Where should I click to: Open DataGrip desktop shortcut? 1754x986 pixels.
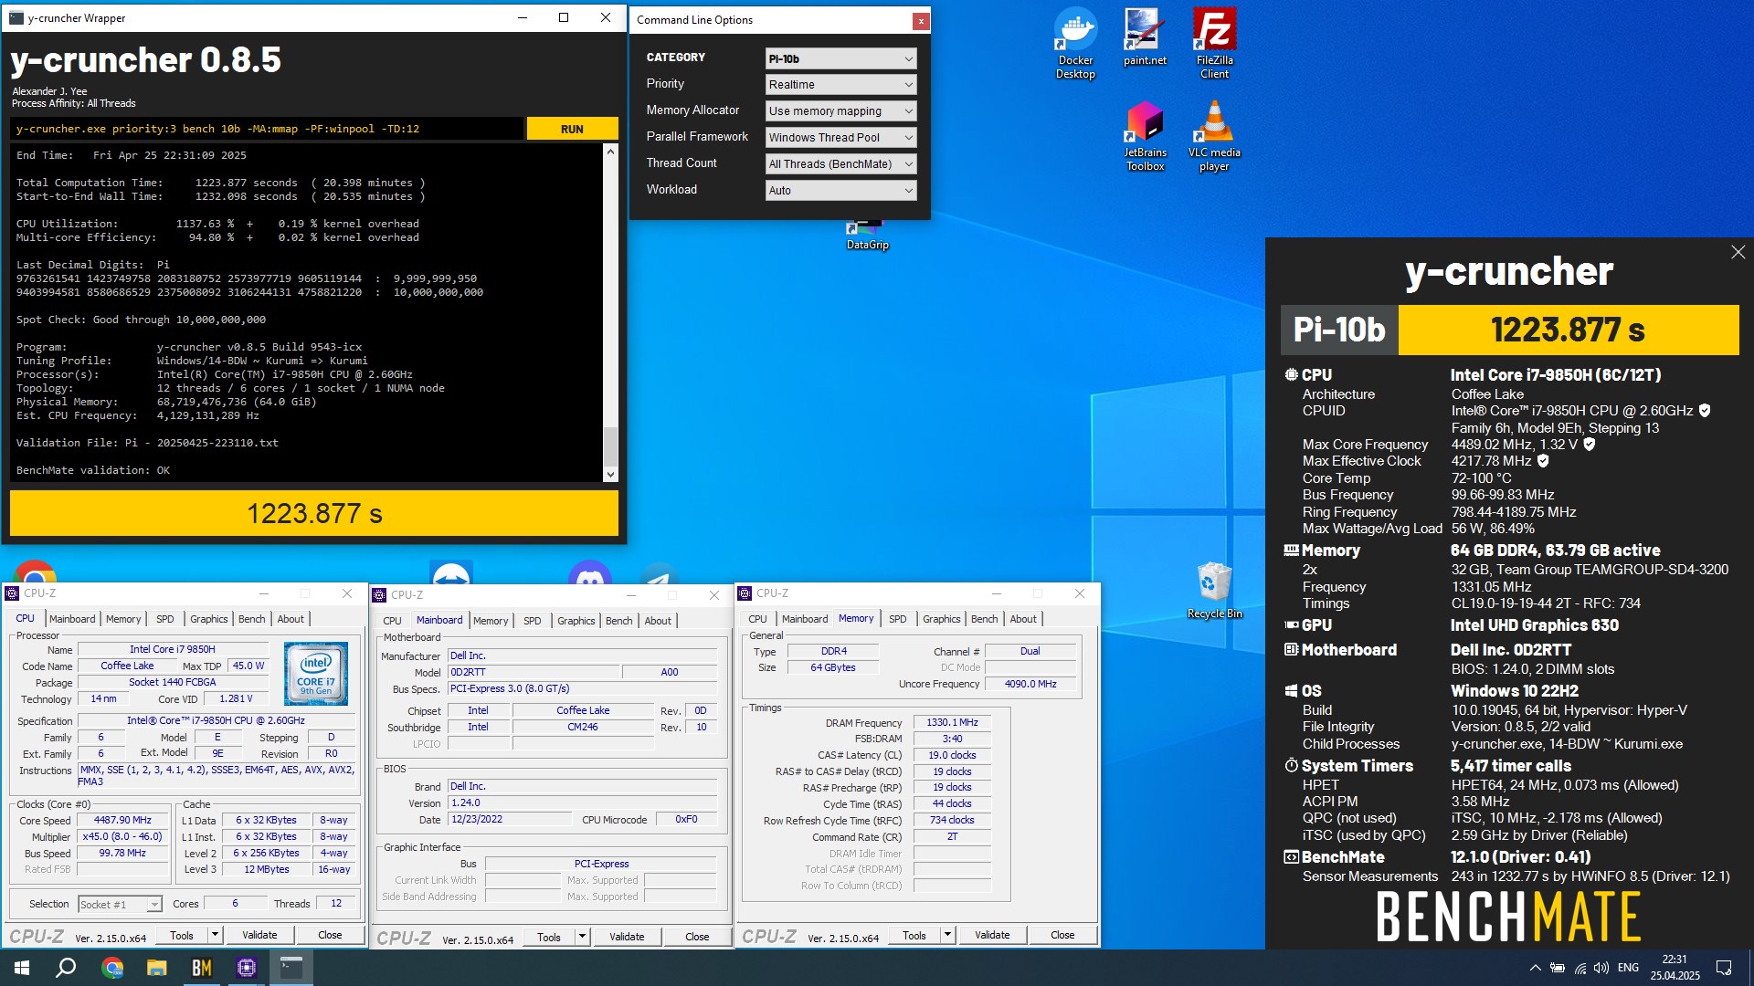pos(867,236)
